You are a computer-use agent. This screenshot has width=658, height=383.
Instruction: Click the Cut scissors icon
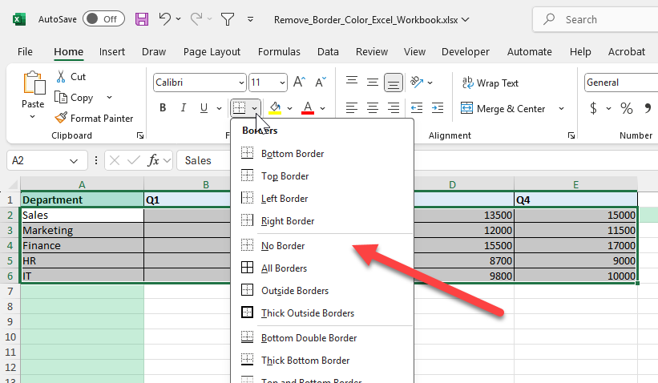[61, 77]
